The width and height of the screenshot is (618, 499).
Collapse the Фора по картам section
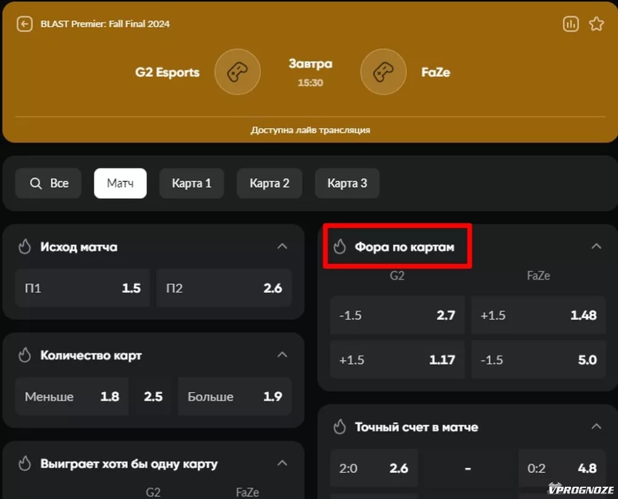pos(596,246)
